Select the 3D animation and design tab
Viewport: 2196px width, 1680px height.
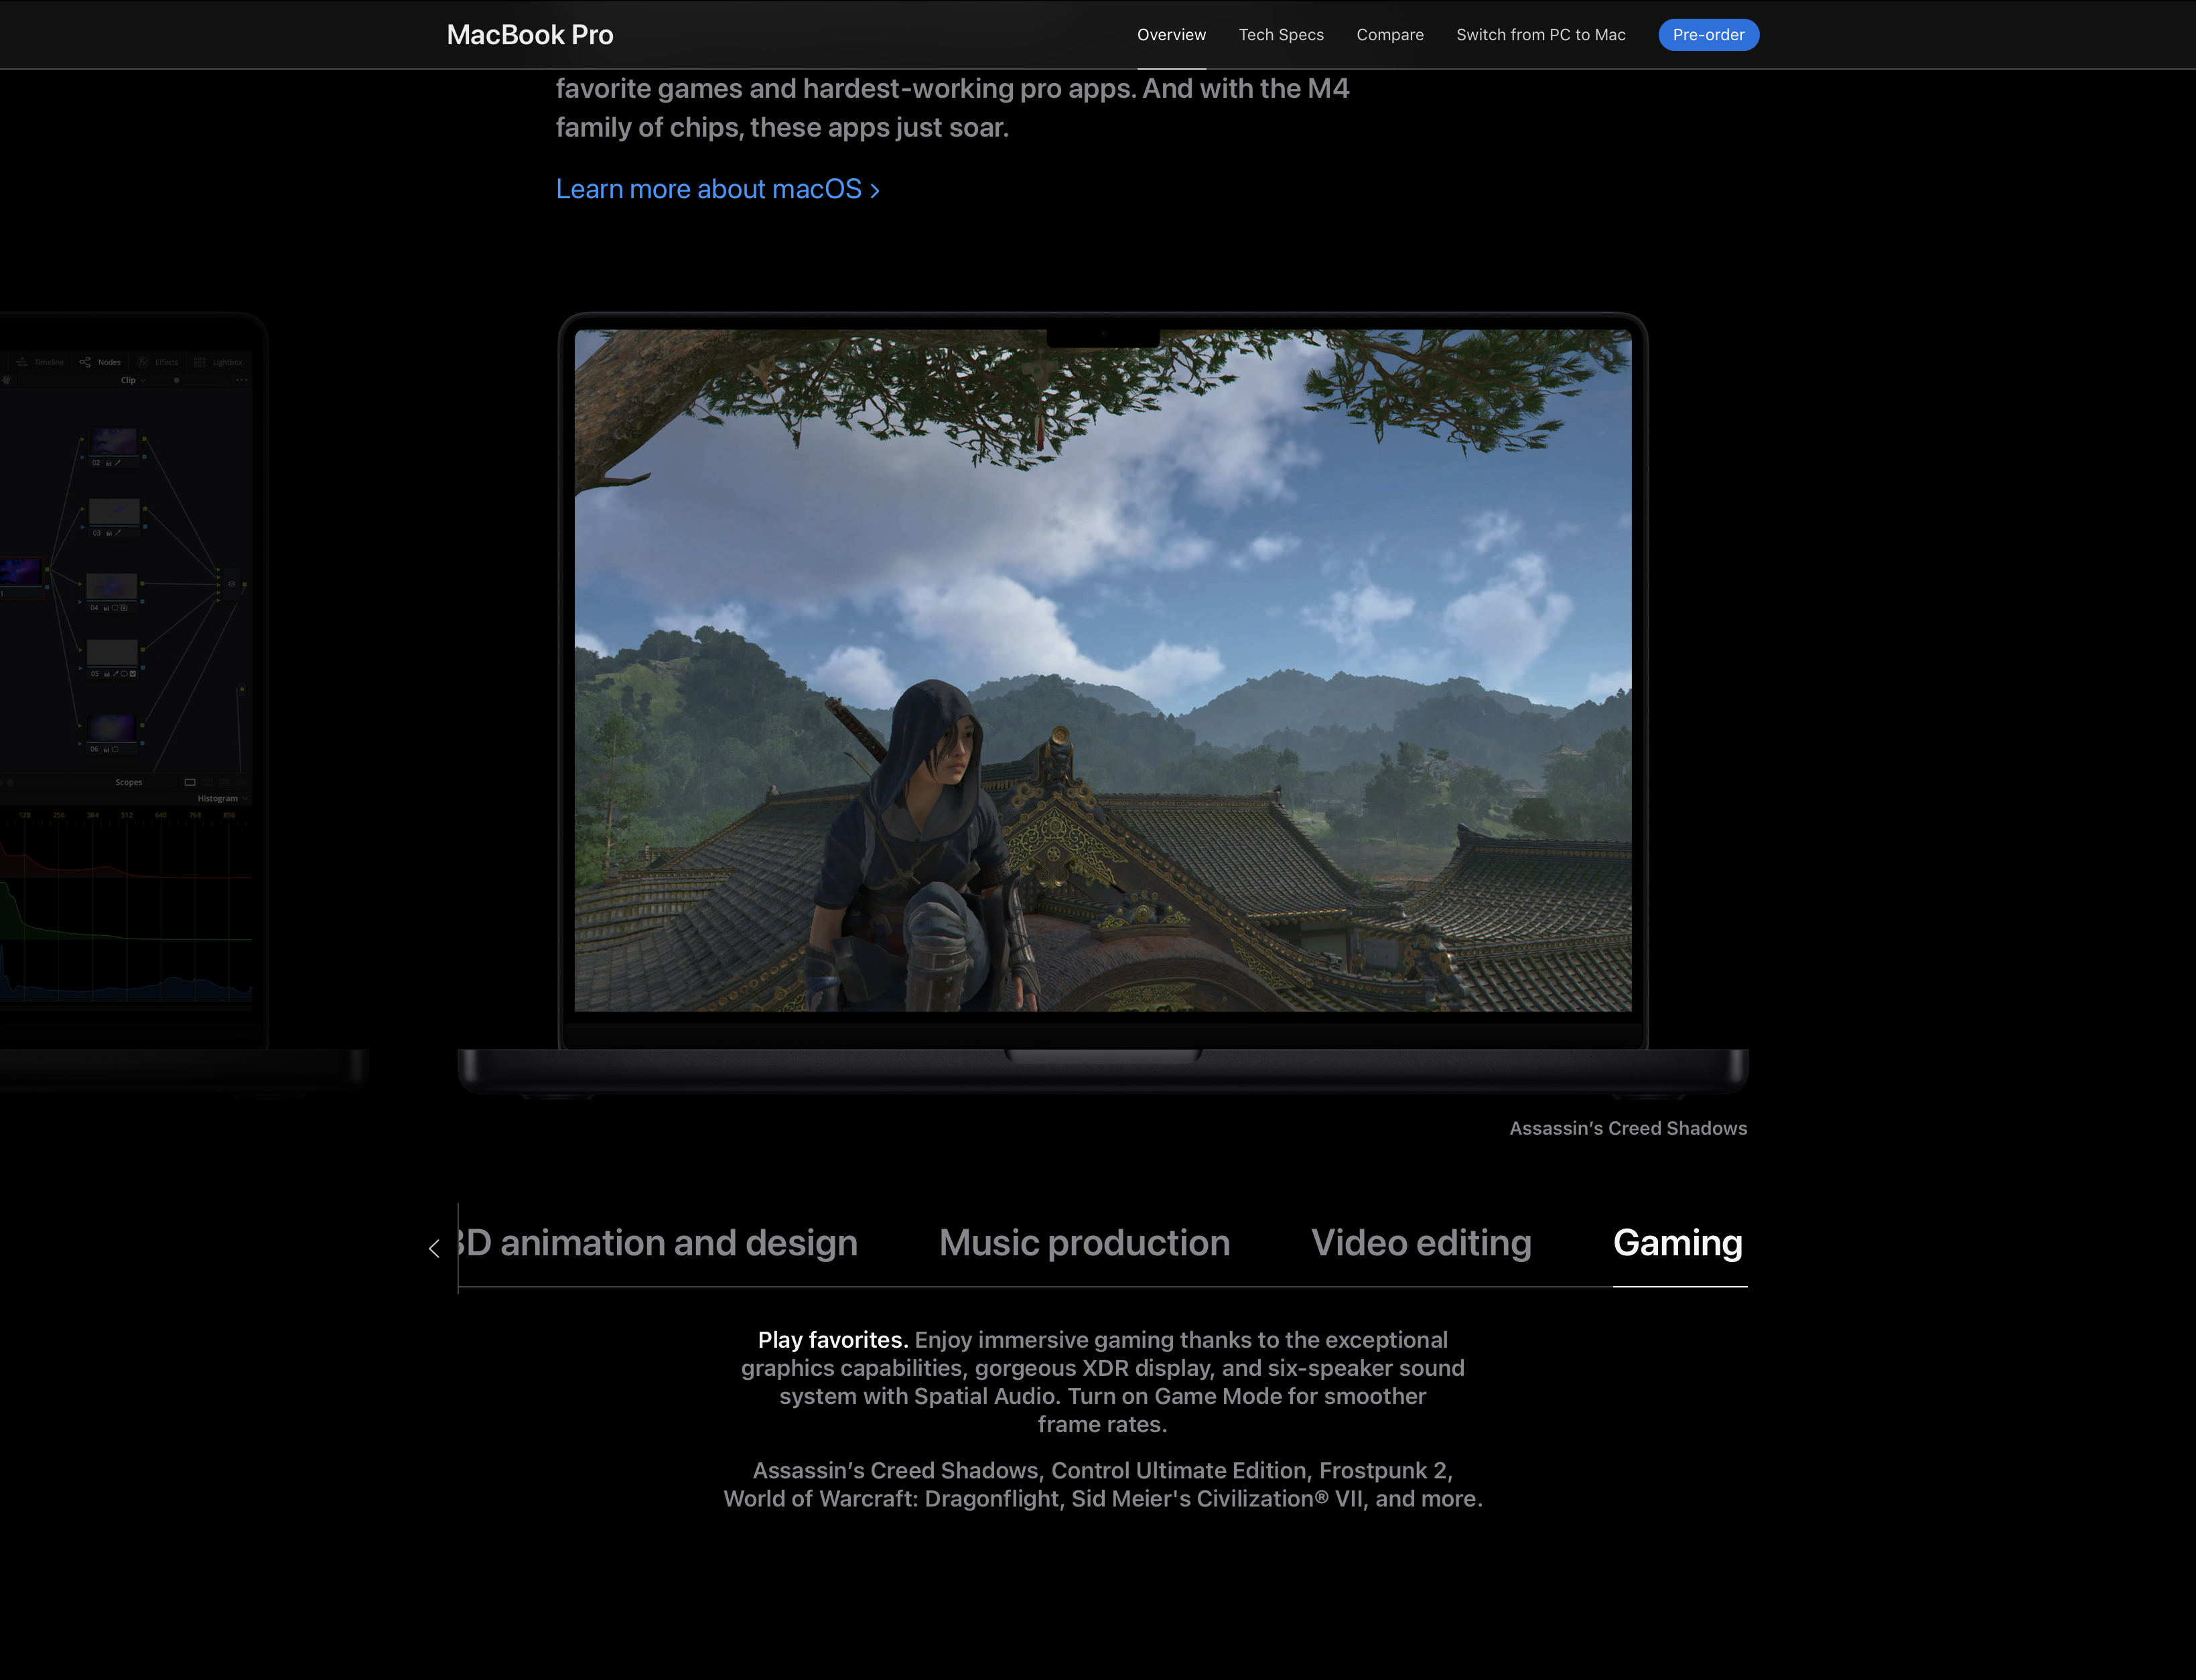(658, 1243)
